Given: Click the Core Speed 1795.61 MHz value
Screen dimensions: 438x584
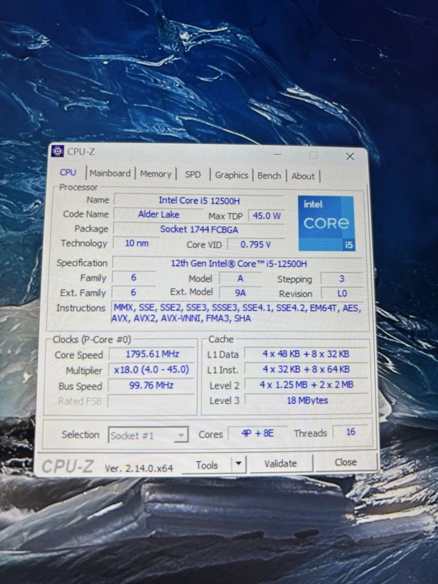Looking at the screenshot, I should click(152, 354).
